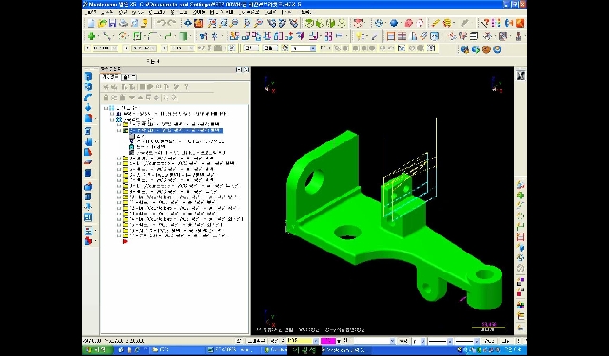Toggle the selected operation's folder icon in tree

tap(125, 131)
